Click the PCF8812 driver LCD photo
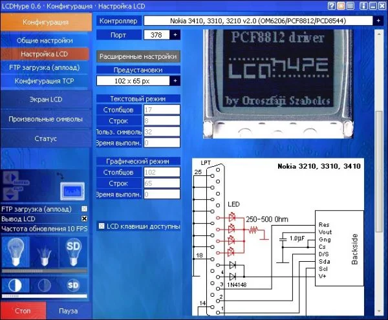This screenshot has height=320, width=388. click(x=278, y=84)
